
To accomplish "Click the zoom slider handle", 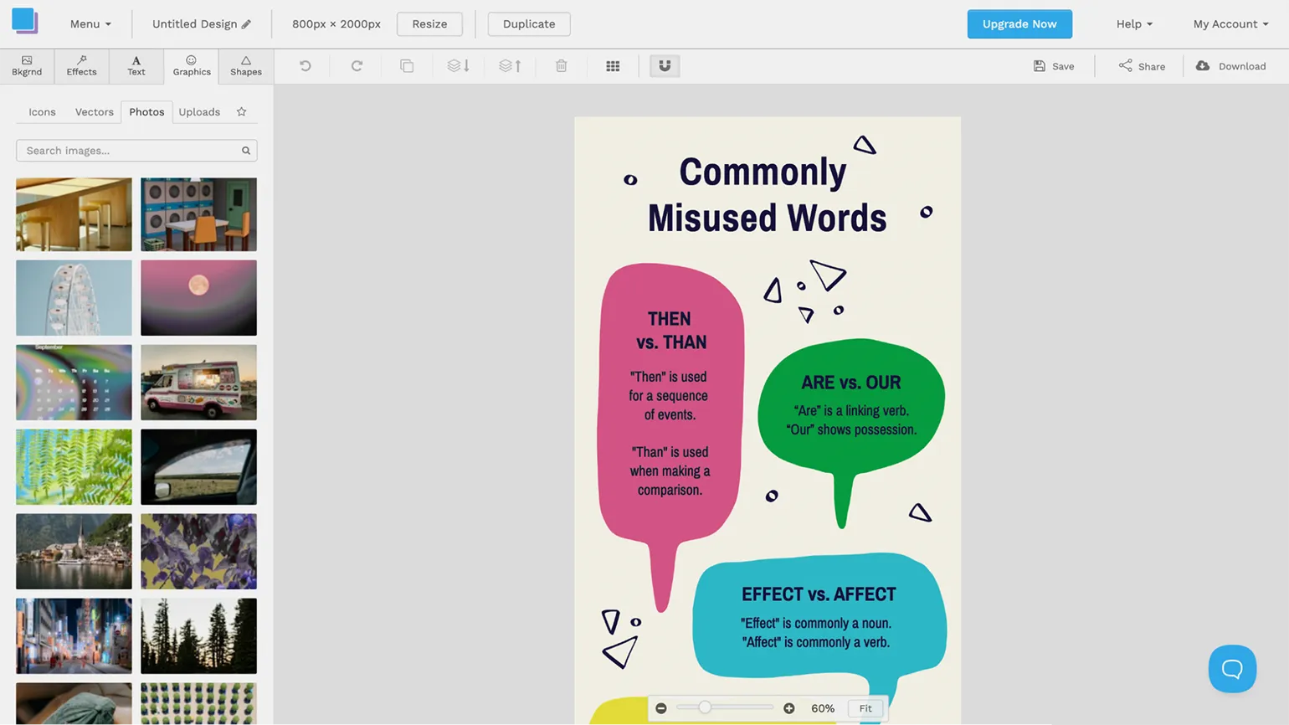I will tap(705, 708).
